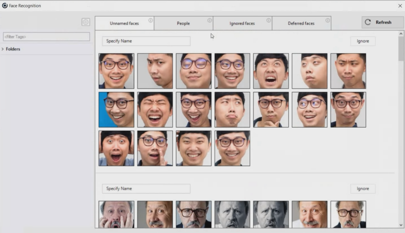Open the settings gear icon
Screen dimensions: 405x233
85,22
